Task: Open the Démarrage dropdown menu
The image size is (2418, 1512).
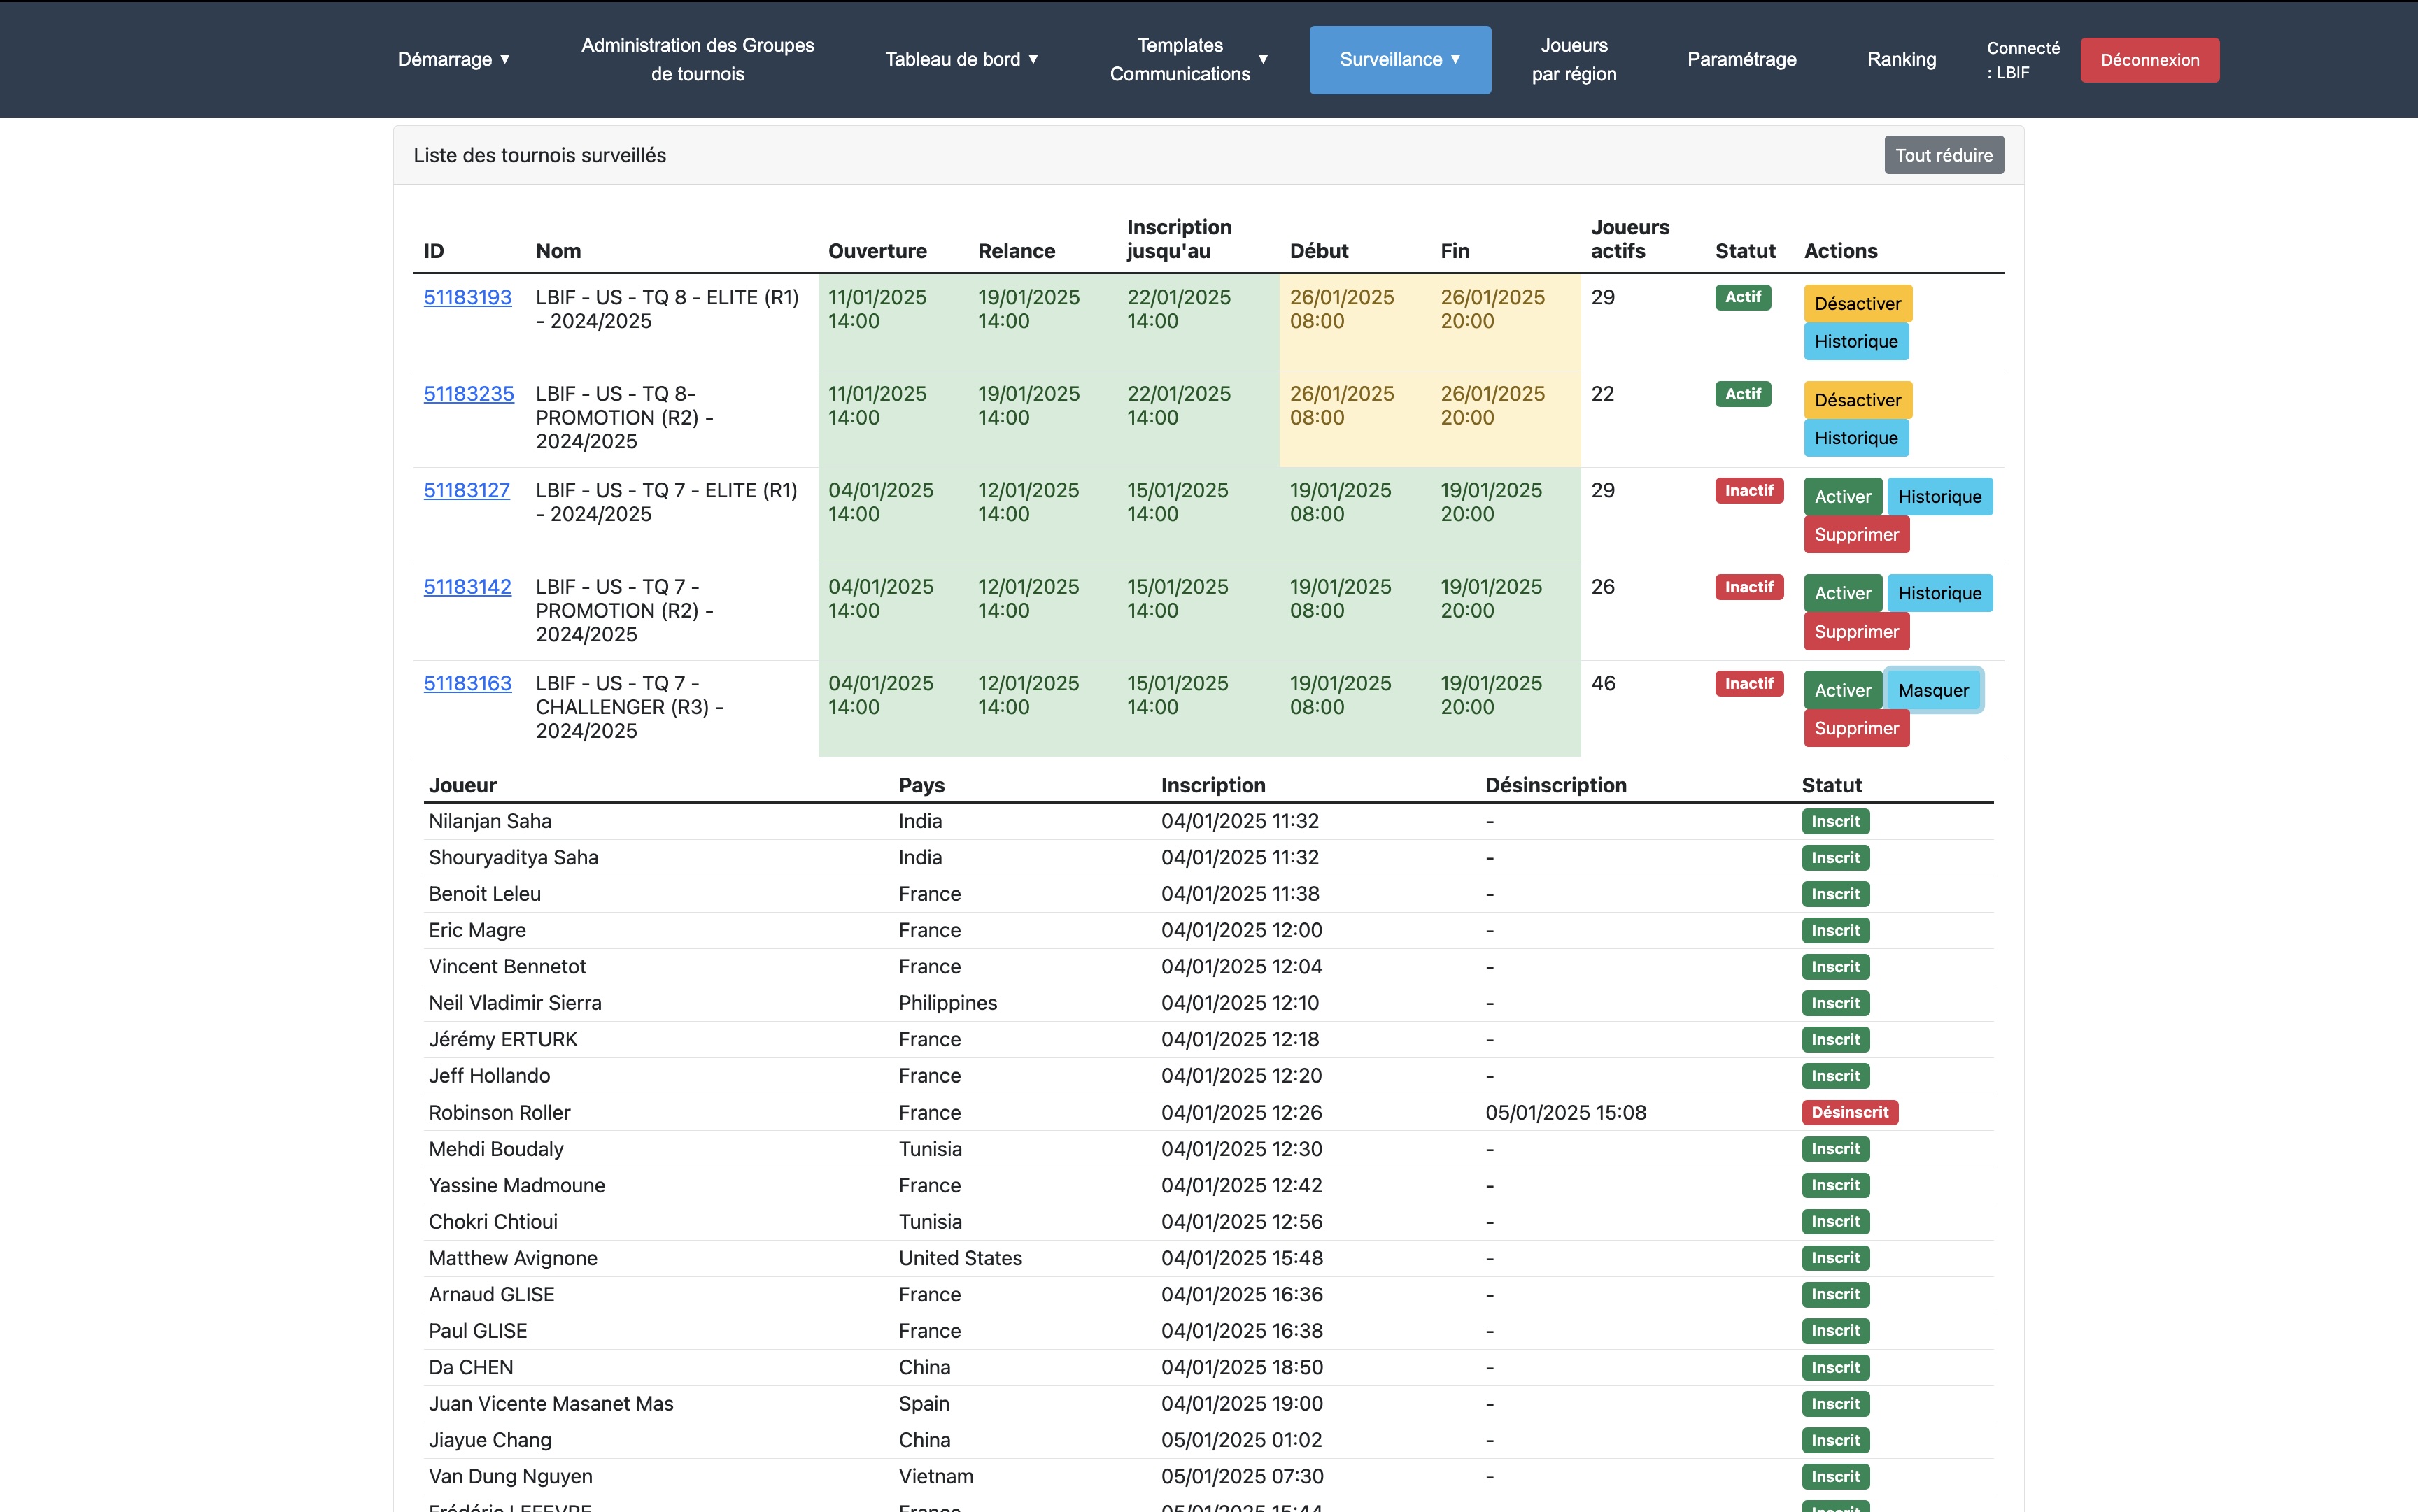Action: point(453,59)
